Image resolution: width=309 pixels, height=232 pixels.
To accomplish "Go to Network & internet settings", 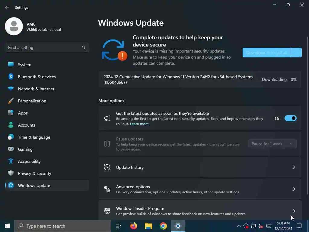I will (47, 89).
